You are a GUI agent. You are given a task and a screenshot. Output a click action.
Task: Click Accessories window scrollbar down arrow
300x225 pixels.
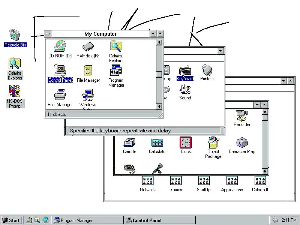coord(265,172)
